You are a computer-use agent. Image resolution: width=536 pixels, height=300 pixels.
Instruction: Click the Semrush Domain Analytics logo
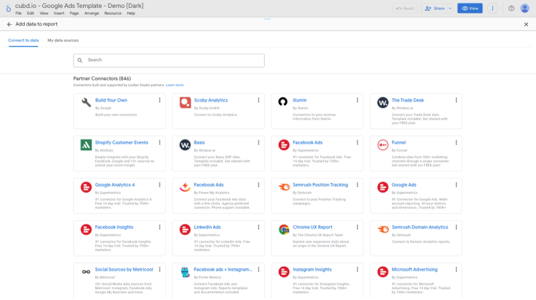[383, 229]
